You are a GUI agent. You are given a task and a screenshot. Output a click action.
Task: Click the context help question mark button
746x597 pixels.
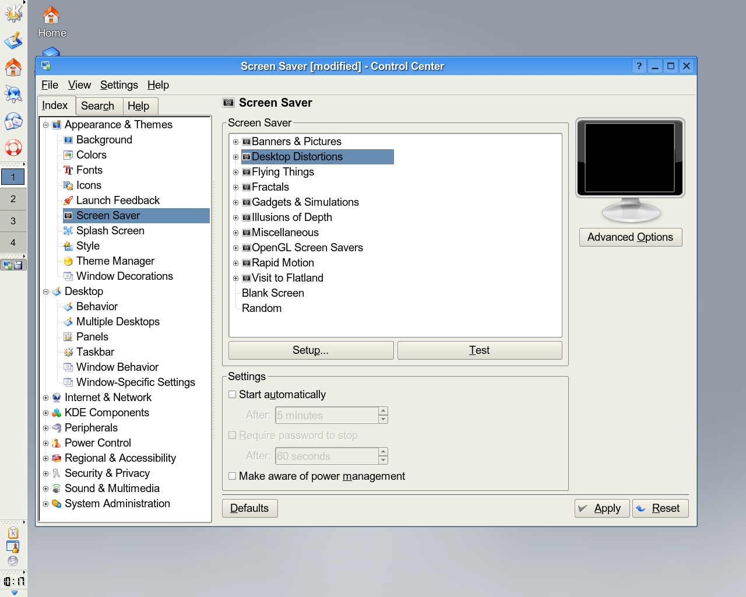639,66
